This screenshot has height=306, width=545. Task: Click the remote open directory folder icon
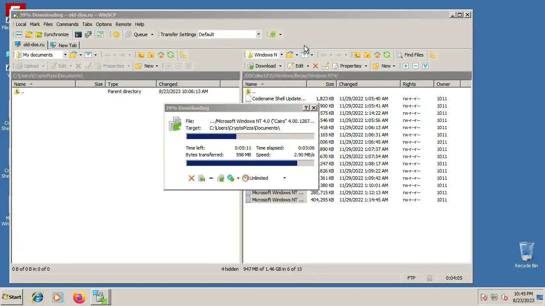click(290, 55)
